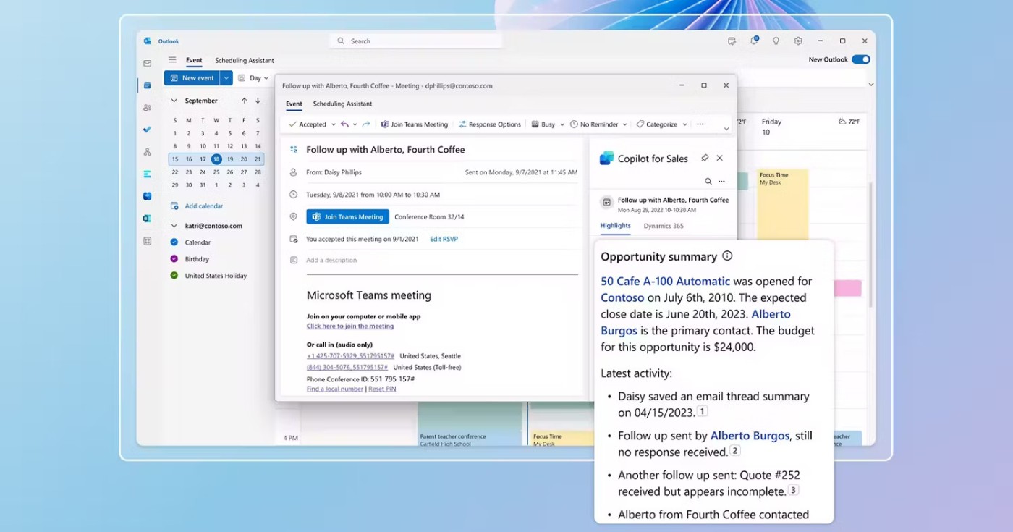The image size is (1013, 532).
Task: Click the Settings gear icon
Action: (798, 41)
